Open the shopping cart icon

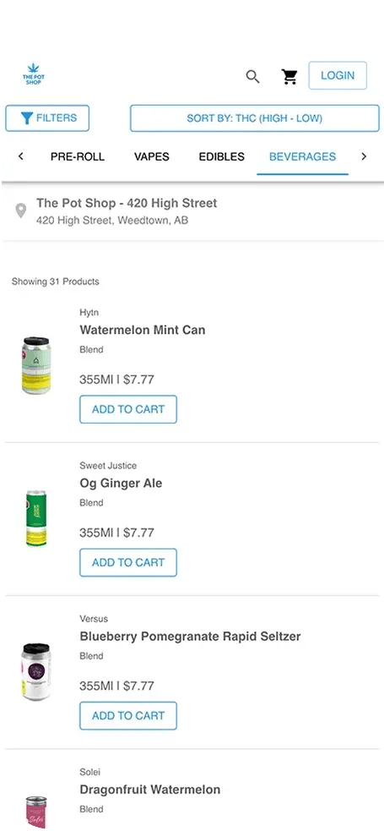coord(289,77)
